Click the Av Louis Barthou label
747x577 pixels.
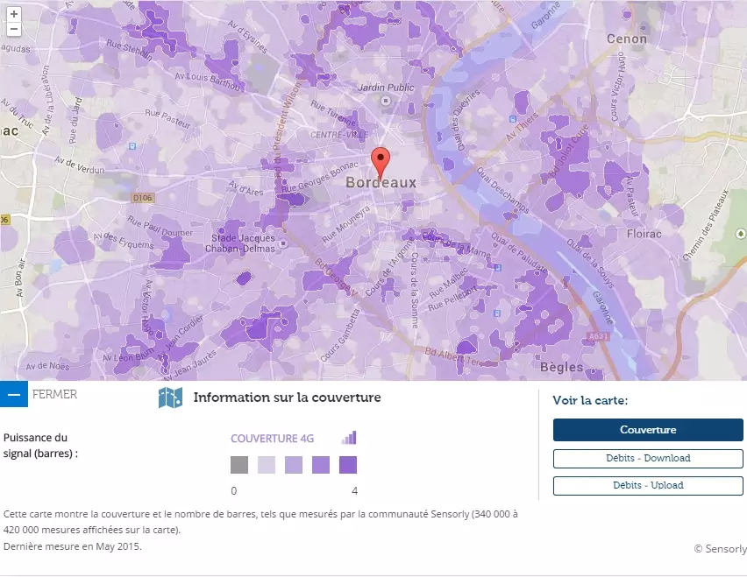[208, 81]
